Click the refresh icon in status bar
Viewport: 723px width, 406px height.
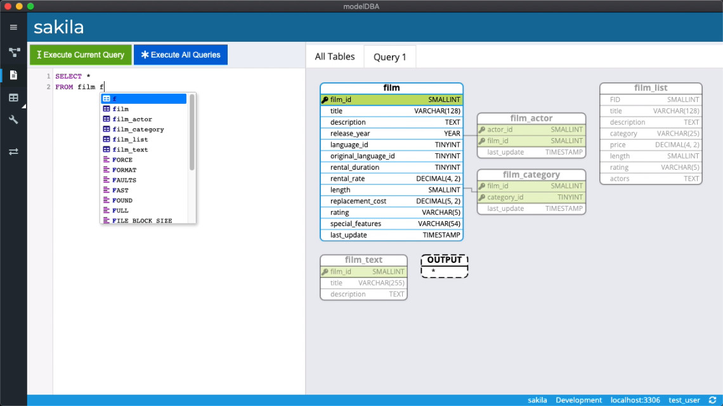click(712, 400)
